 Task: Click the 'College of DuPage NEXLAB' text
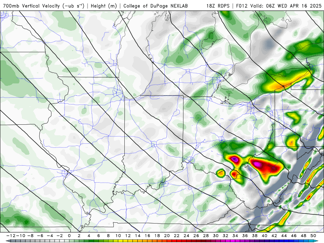tap(156, 6)
